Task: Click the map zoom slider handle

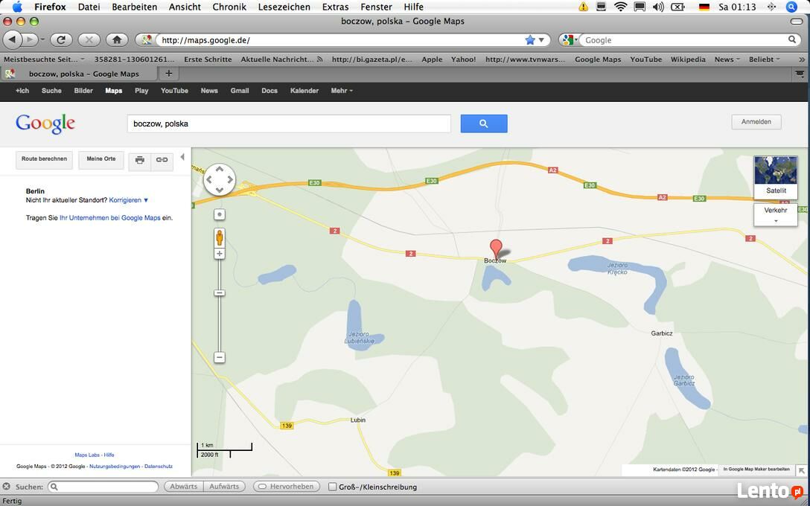Action: click(220, 292)
